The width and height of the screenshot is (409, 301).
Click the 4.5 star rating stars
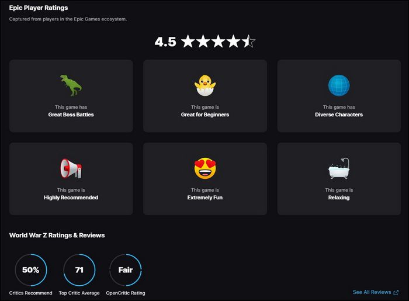[x=218, y=41]
